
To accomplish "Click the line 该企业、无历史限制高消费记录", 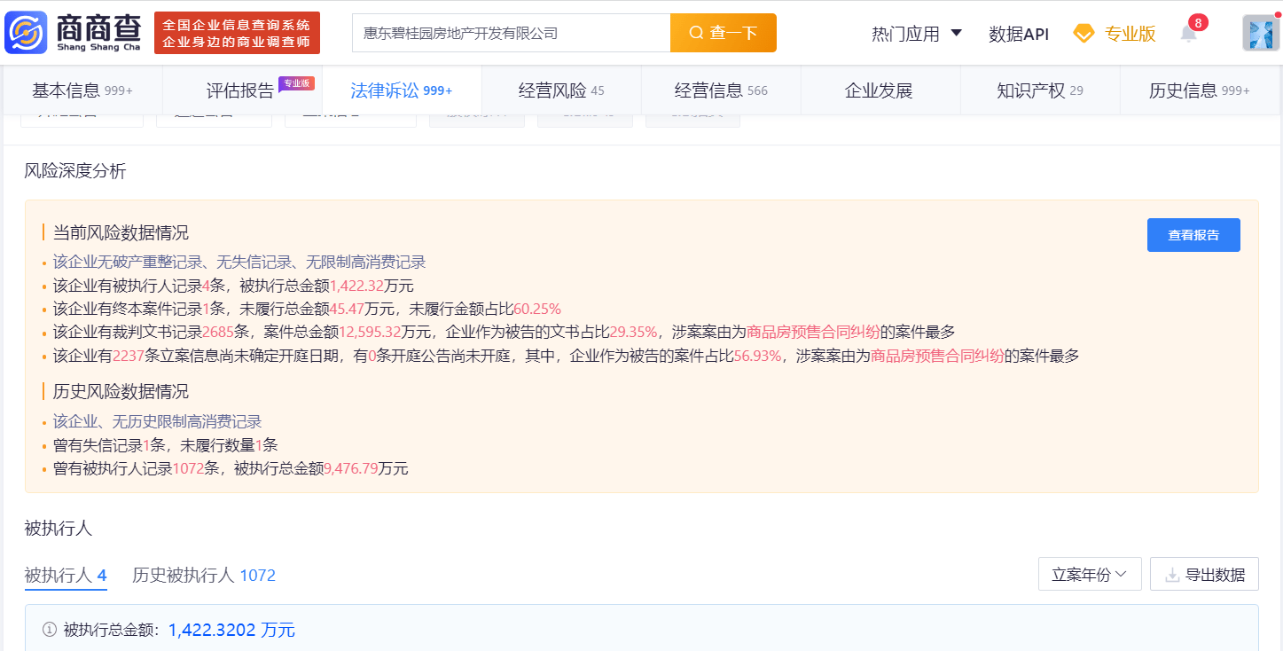I will 157,421.
